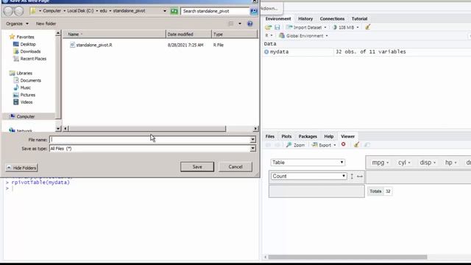Click file list horizontal scrollbar
The image size is (471, 265).
tap(147, 129)
